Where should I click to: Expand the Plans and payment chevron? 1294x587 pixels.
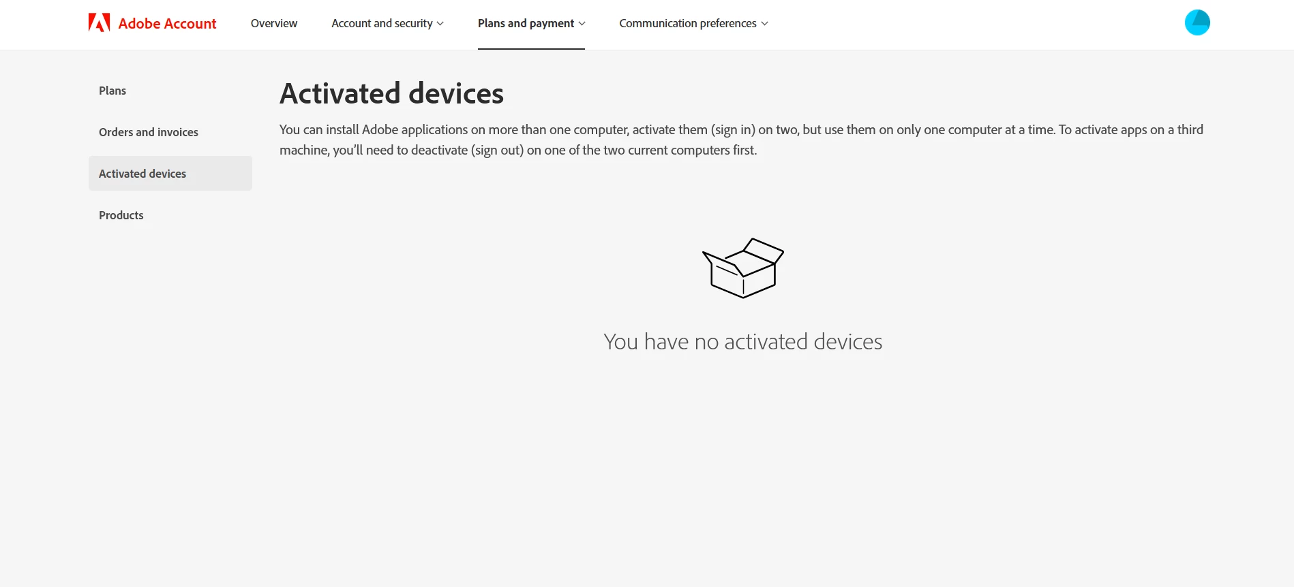point(582,24)
